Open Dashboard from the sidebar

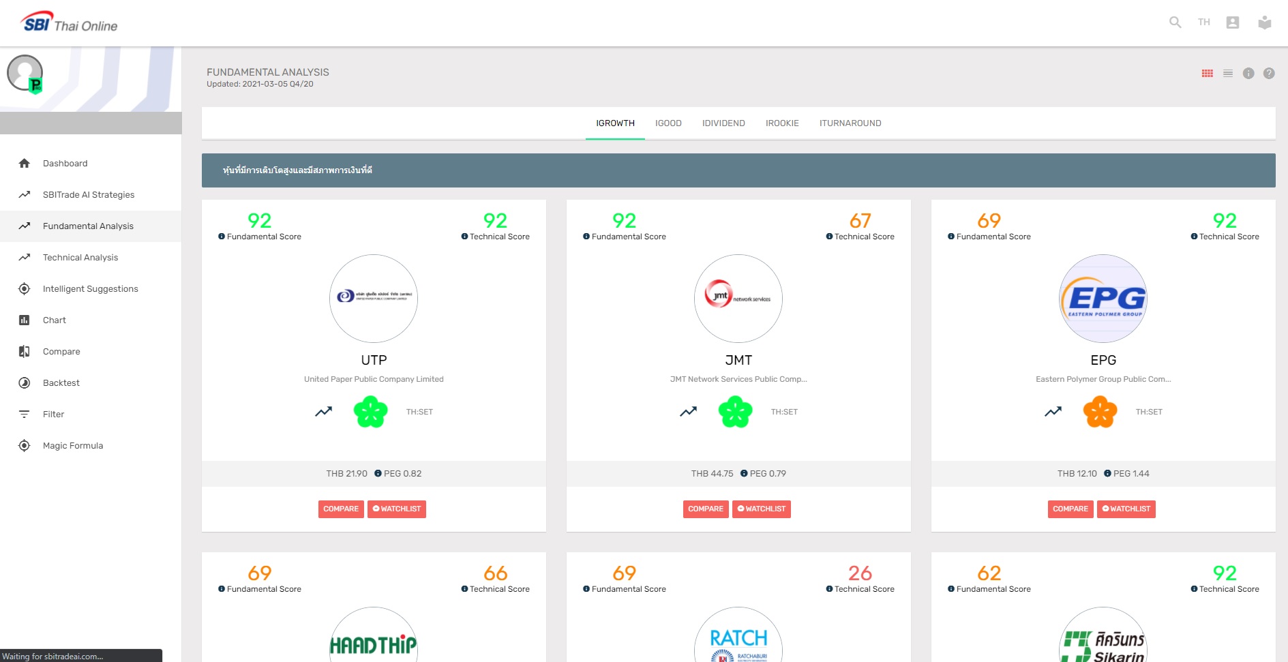pos(91,164)
